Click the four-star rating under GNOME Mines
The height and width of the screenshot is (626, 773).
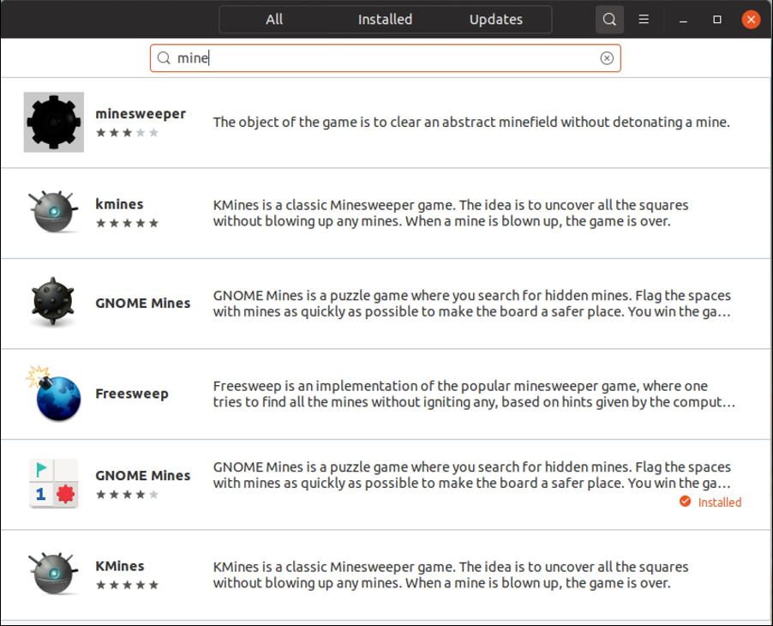[127, 494]
